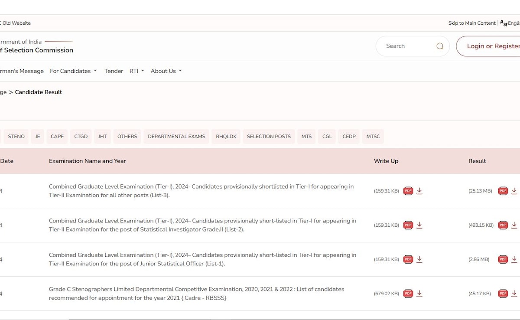The height and width of the screenshot is (320, 520).
Task: Open the About Us dropdown
Action: pos(166,71)
